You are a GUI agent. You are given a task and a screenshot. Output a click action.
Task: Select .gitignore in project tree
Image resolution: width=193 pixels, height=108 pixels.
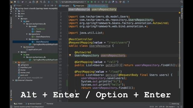click(24, 65)
